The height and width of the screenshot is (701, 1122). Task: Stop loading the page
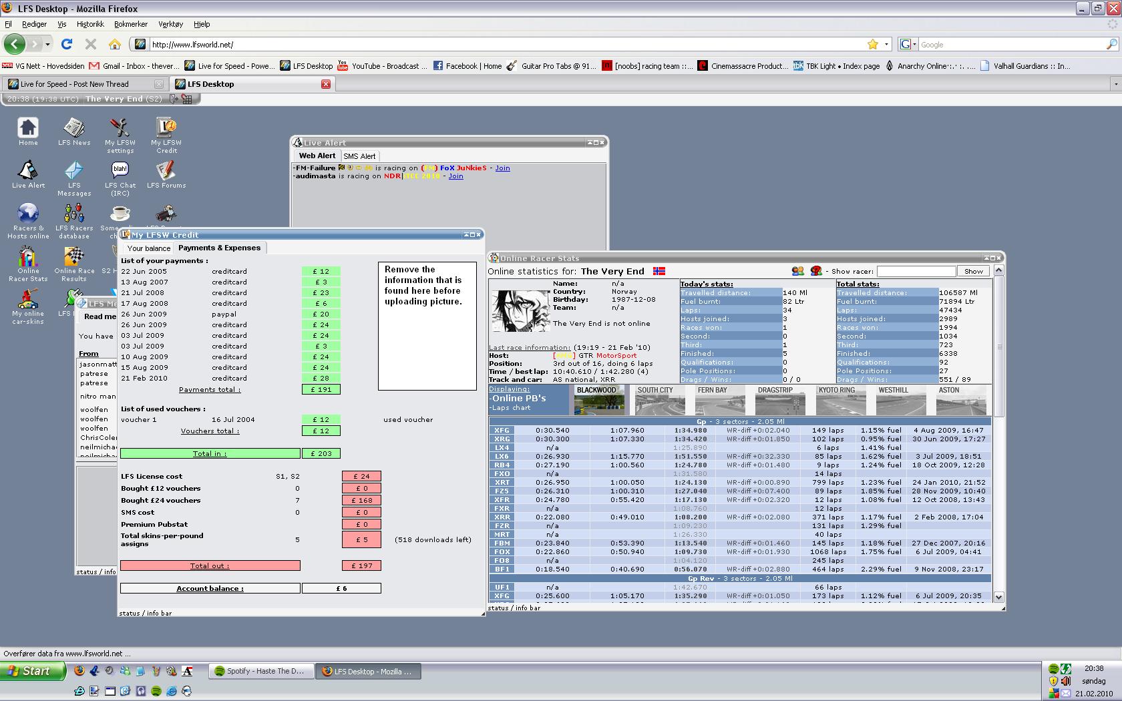pyautogui.click(x=91, y=44)
